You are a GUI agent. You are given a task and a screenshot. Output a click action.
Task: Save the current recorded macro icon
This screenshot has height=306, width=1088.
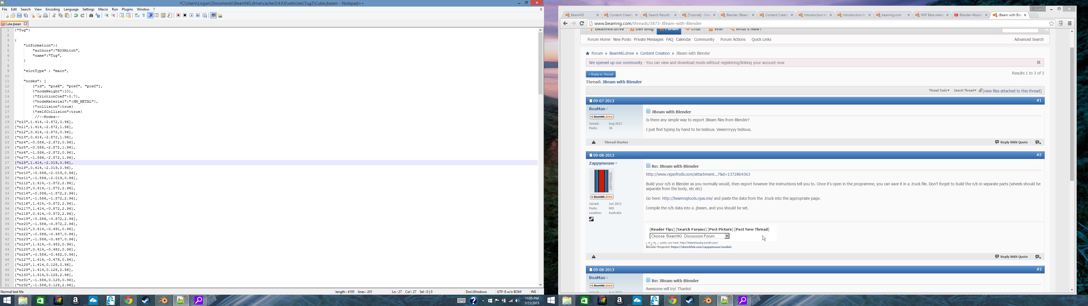tap(205, 16)
